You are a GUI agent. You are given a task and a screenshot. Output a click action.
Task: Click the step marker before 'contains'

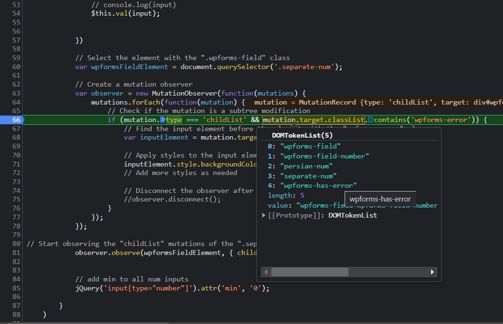click(371, 120)
